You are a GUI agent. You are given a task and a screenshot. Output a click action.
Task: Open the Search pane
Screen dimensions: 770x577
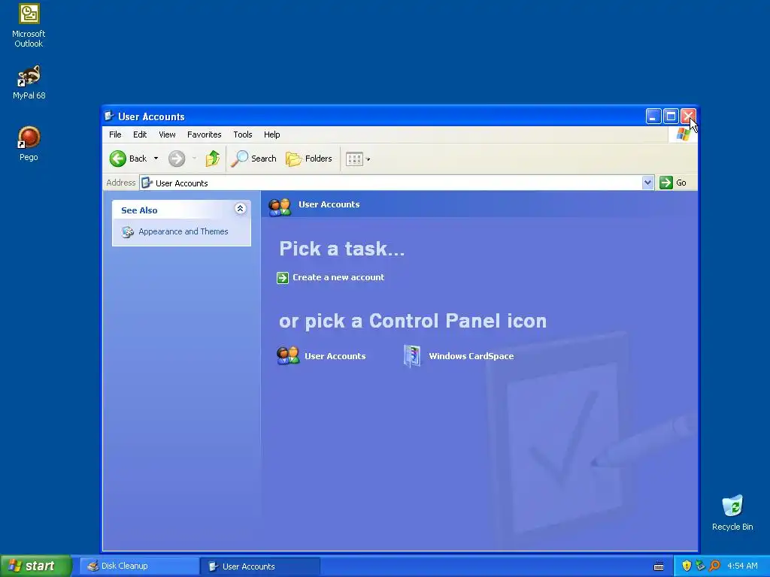[x=253, y=159]
